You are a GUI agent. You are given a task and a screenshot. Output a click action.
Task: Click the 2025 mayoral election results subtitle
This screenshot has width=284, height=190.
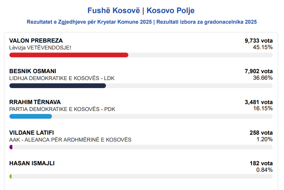(142, 22)
